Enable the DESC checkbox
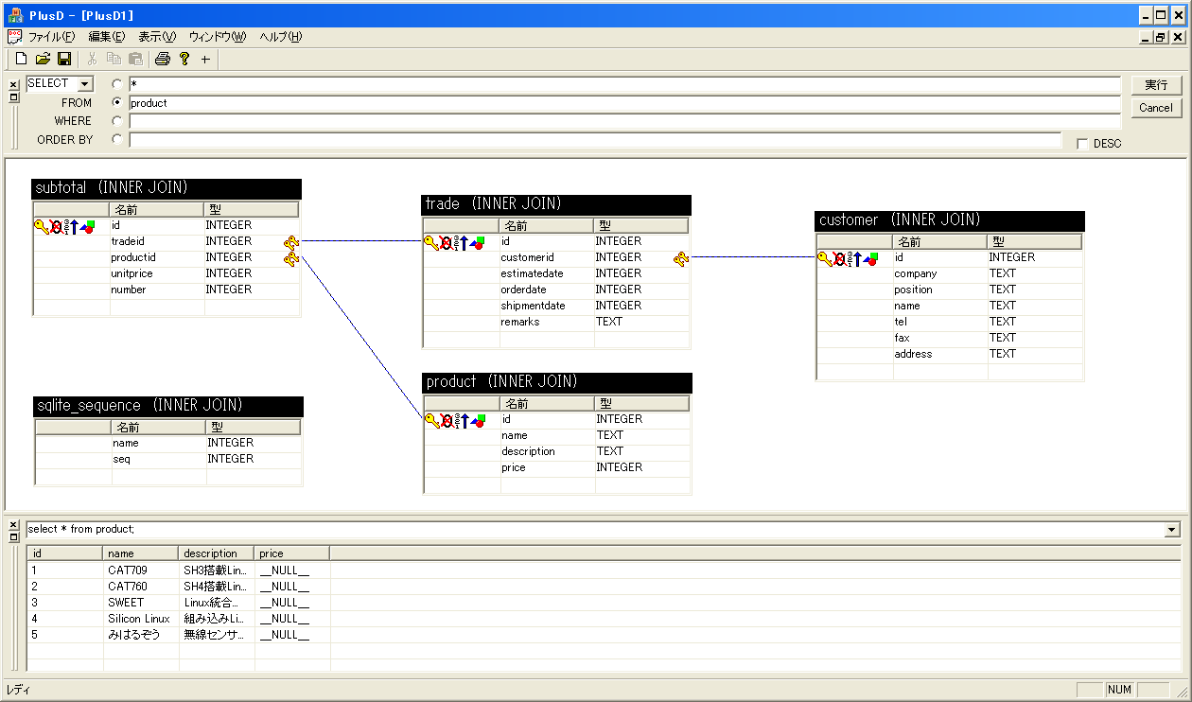Screen dimensions: 1192x702 (x=1082, y=144)
